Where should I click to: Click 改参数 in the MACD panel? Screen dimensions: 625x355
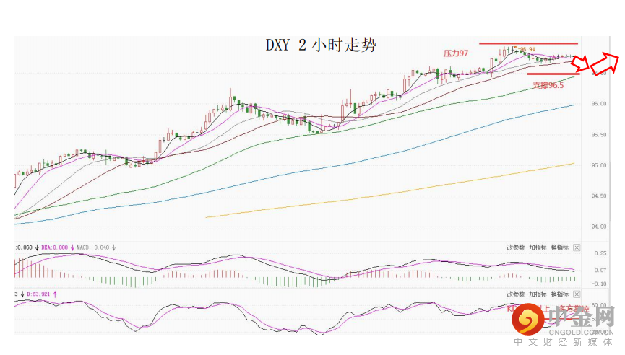515,247
